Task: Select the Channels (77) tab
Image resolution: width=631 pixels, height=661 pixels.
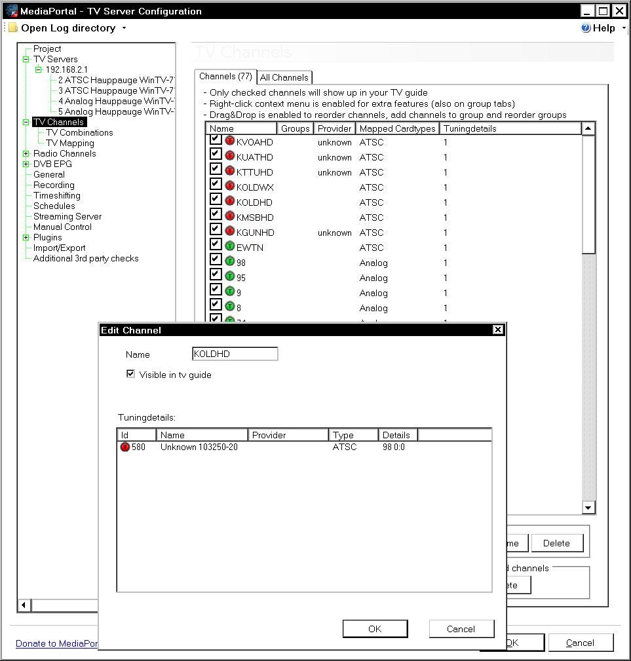Action: pyautogui.click(x=225, y=76)
